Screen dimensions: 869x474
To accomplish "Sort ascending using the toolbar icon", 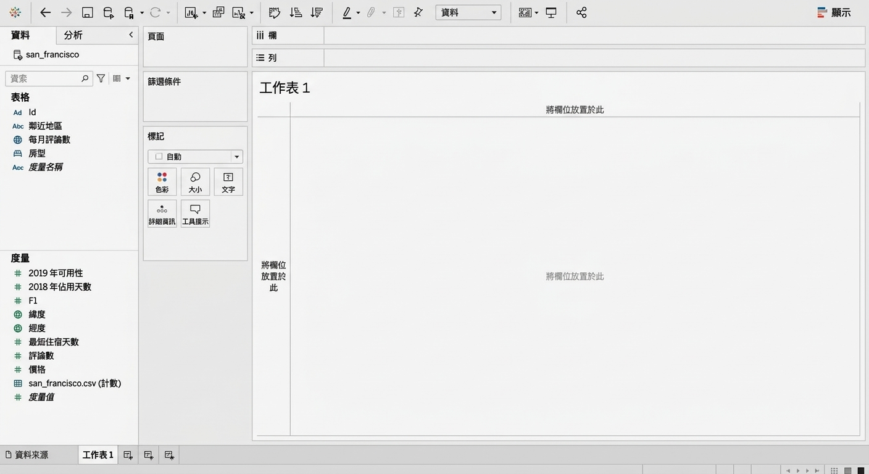I will (296, 12).
